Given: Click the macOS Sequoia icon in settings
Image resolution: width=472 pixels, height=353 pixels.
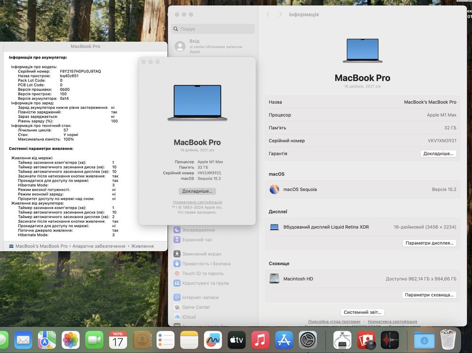Looking at the screenshot, I should click(274, 189).
